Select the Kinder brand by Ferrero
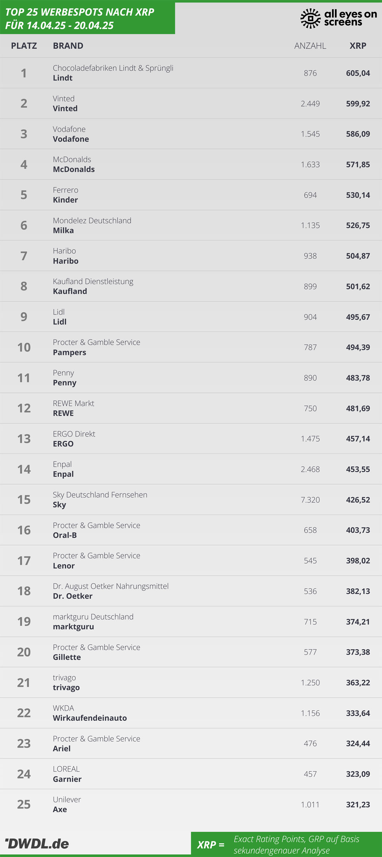Viewport: 382px width, 857px height. tap(66, 200)
